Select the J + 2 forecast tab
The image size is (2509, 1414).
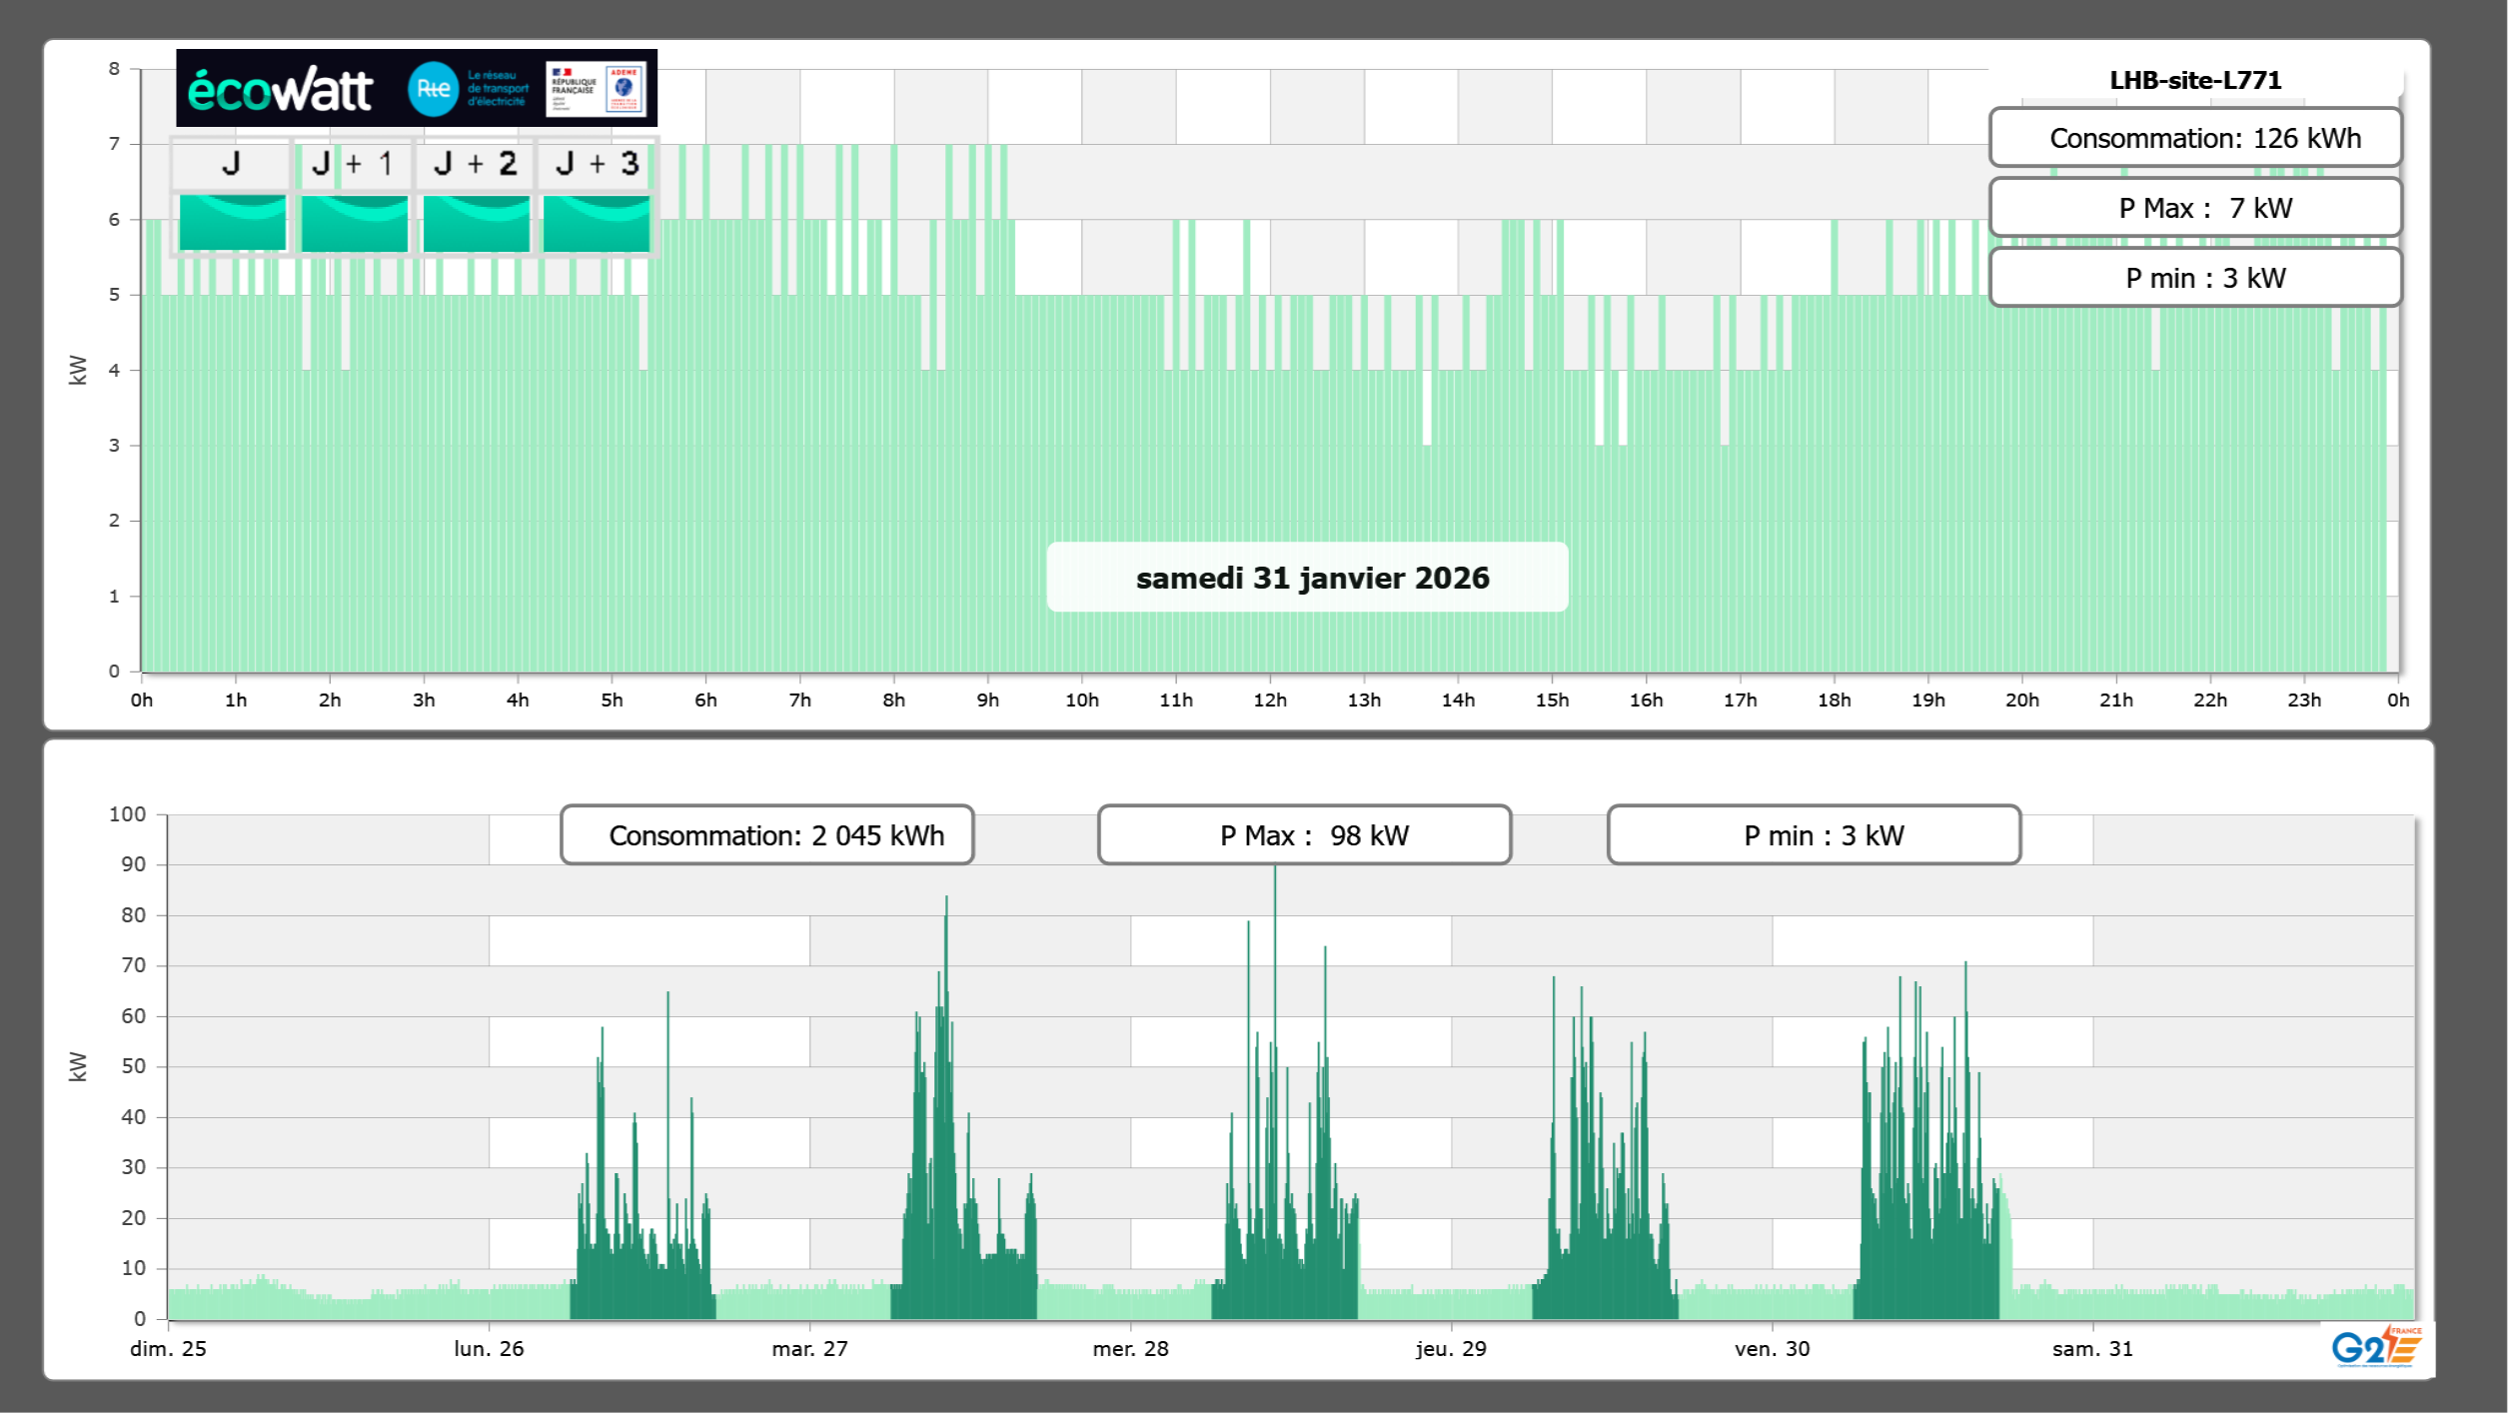(476, 164)
